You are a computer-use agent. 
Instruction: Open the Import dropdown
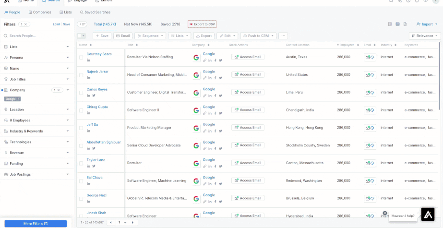pyautogui.click(x=427, y=24)
